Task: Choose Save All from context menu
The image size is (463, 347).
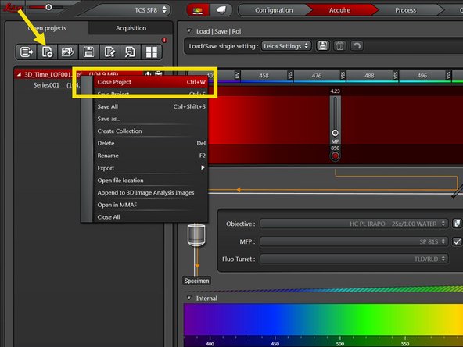Action: point(151,106)
